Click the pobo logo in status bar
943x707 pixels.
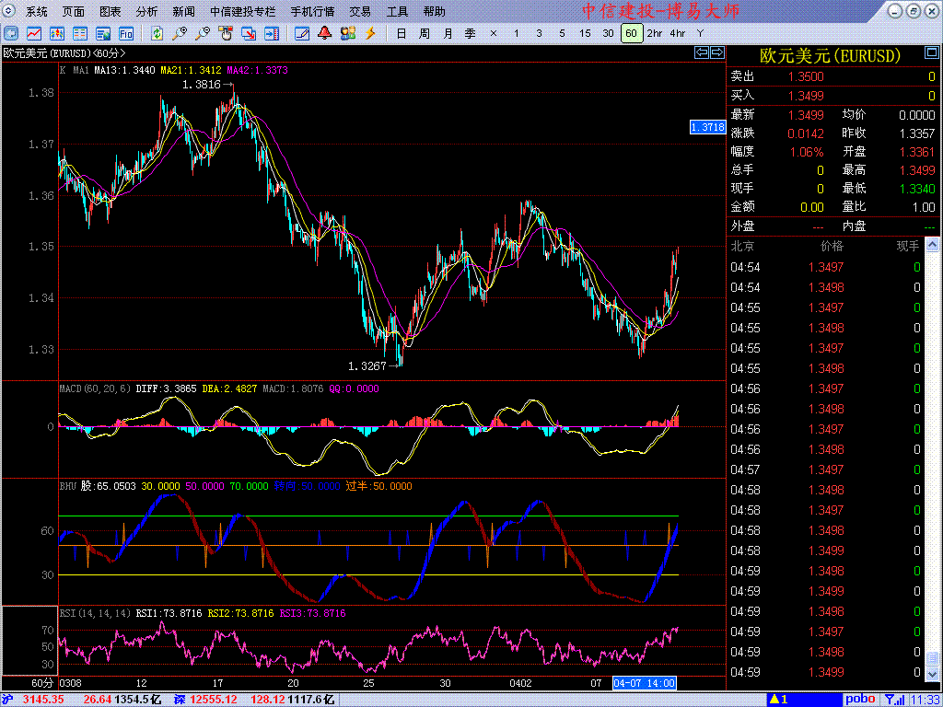(860, 700)
